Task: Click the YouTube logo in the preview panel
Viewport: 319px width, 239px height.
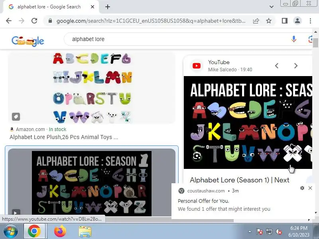Action: pos(197,66)
